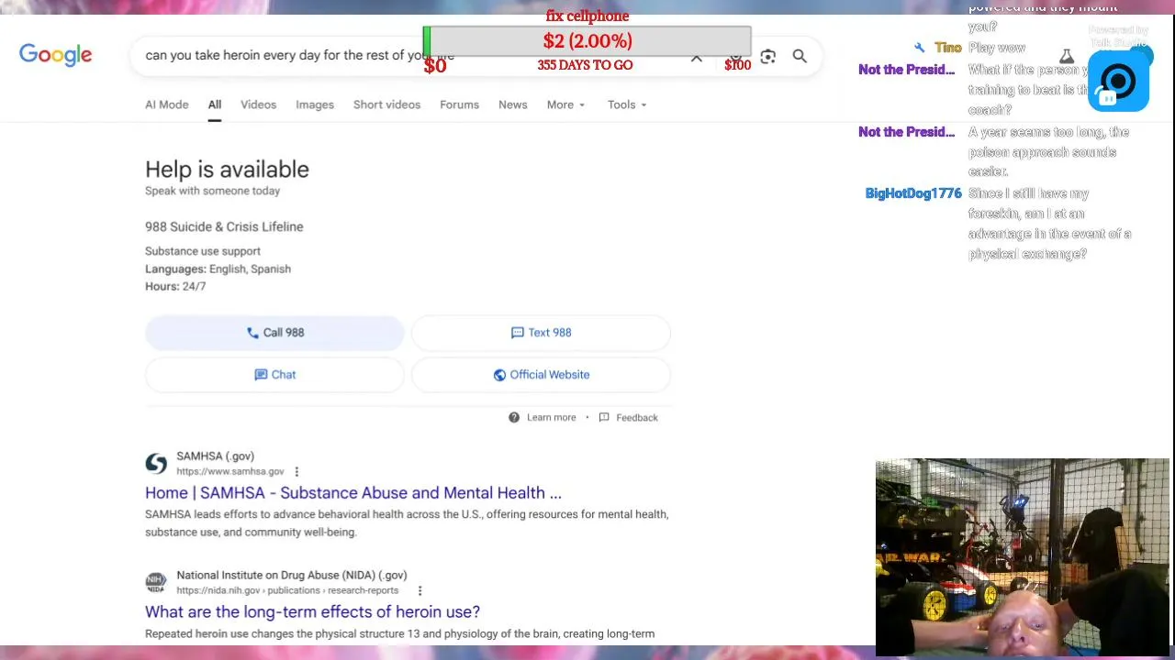
Task: Open the Official Website button
Action: click(541, 375)
